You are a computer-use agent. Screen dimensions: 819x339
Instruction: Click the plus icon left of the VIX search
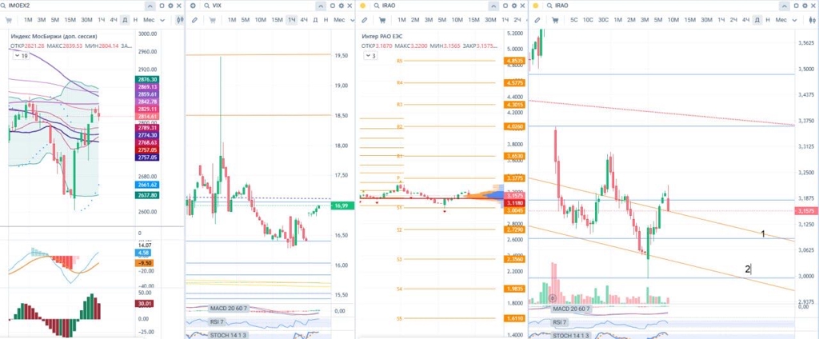pos(193,6)
